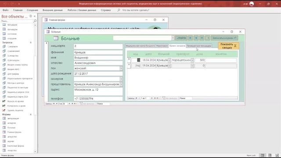
Task: Switch to the 'Прием лекарств' tab
Action: pos(177,46)
